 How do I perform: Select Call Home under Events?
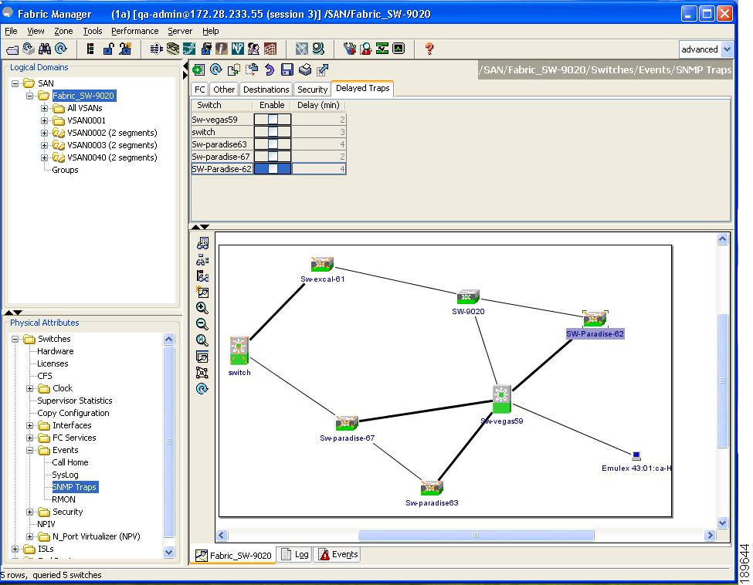pyautogui.click(x=70, y=462)
